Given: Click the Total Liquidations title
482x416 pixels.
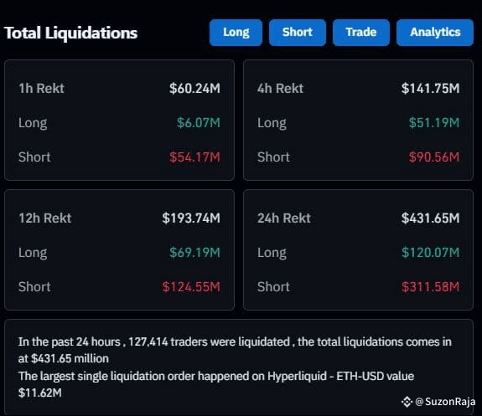Looking at the screenshot, I should 70,33.
